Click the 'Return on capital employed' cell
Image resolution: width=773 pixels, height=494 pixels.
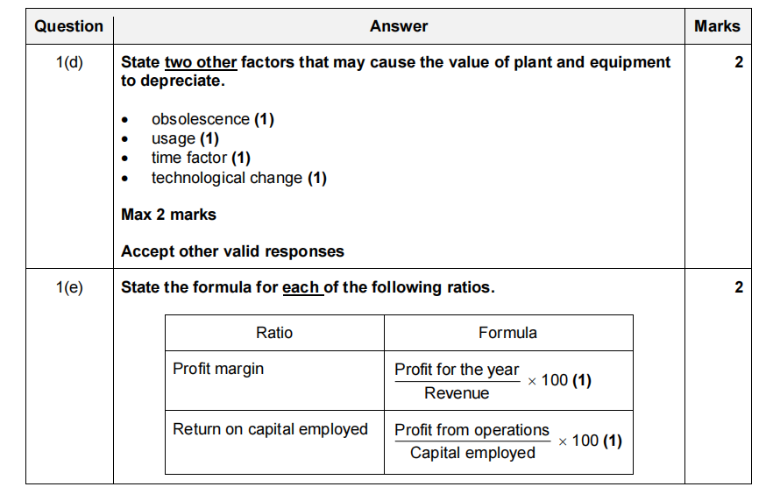[270, 429]
